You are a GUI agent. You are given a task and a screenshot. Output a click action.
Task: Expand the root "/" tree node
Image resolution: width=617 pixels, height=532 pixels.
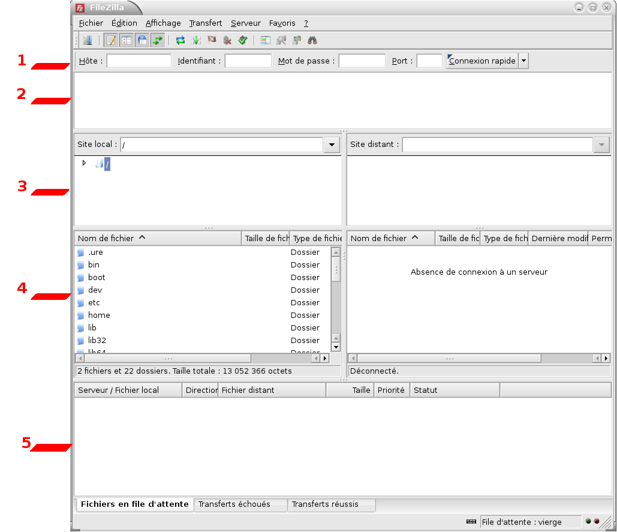click(x=84, y=163)
